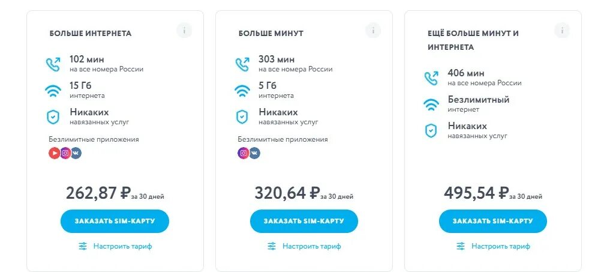Screen dimensions: 616x272
Task: Click the 495,54 ₽ price text
Action: 476,193
